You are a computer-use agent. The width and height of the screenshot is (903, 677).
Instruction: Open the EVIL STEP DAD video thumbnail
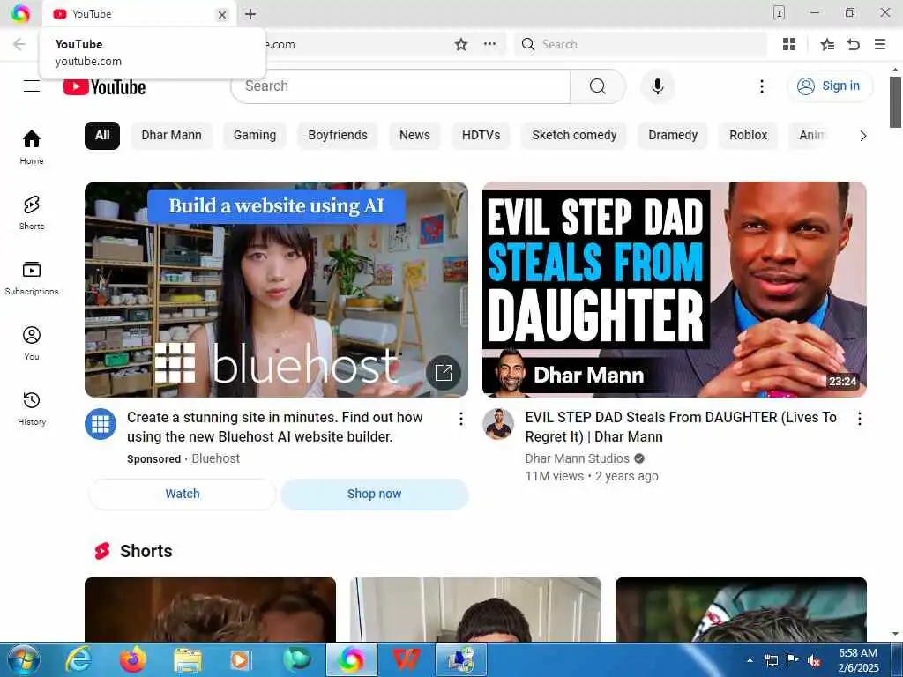coord(675,289)
